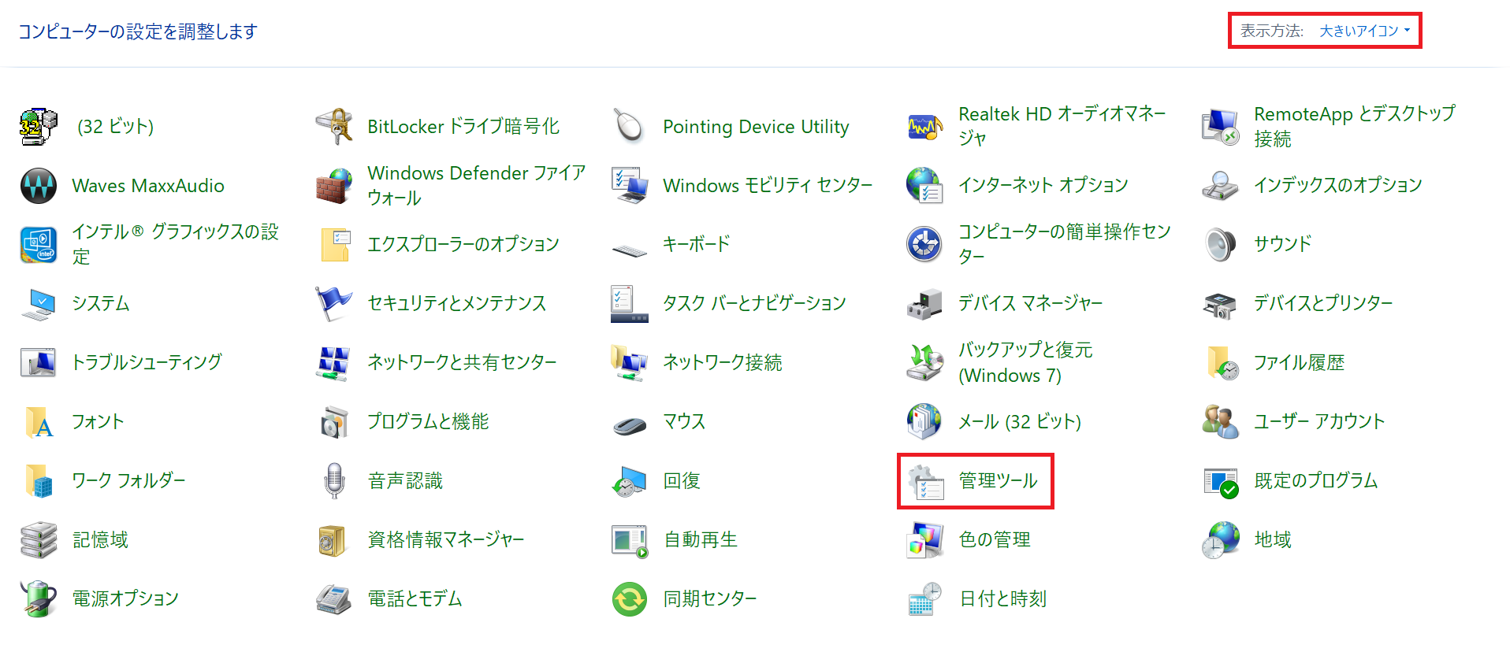Click the 日付と時刻 calendar icon
This screenshot has width=1510, height=652.
pyautogui.click(x=925, y=598)
